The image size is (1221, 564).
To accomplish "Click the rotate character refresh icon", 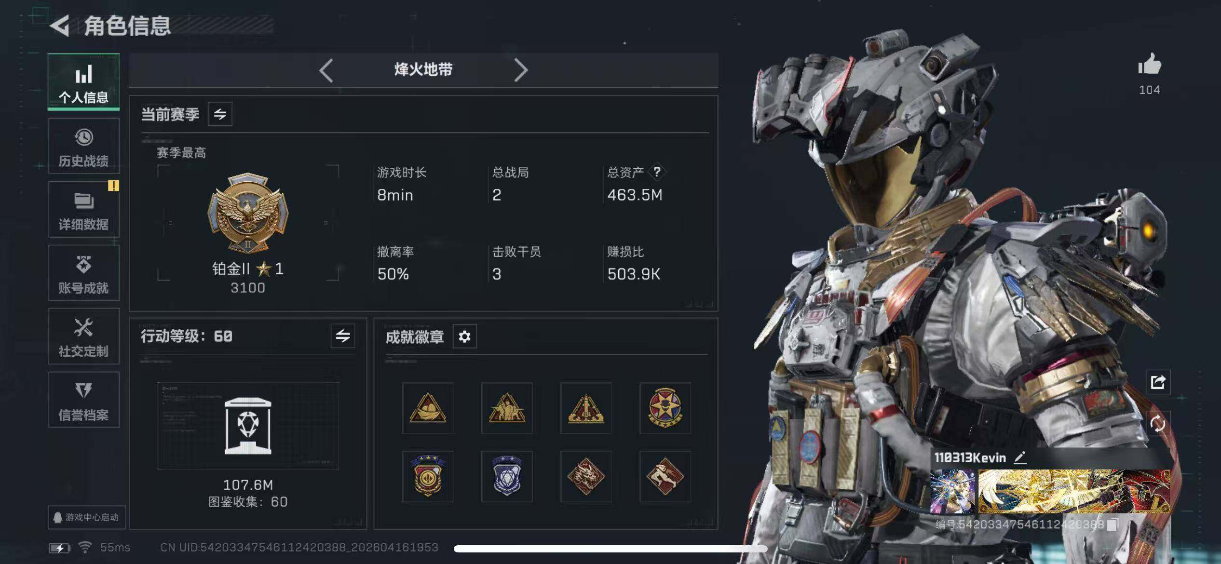I will coord(1157,424).
